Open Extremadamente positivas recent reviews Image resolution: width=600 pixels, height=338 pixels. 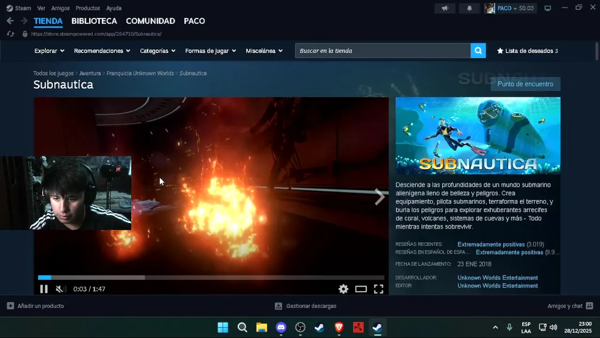tap(491, 245)
